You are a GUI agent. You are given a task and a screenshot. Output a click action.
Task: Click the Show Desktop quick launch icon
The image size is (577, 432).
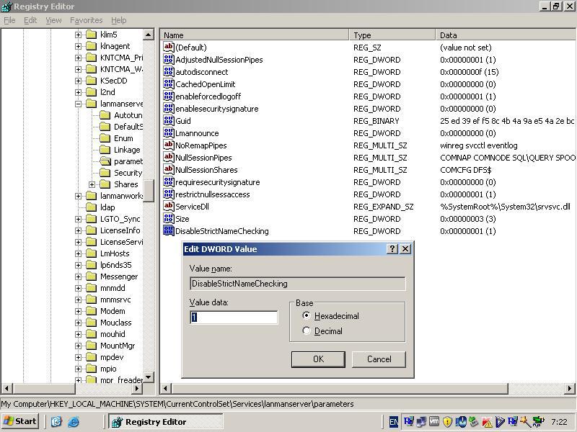tap(56, 421)
